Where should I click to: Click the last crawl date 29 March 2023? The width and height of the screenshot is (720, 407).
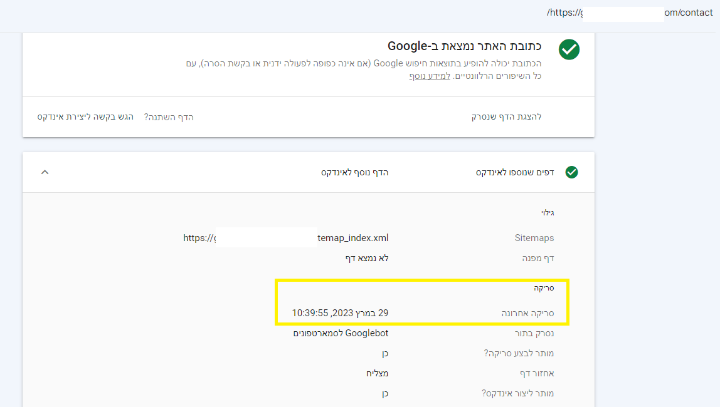(x=341, y=313)
